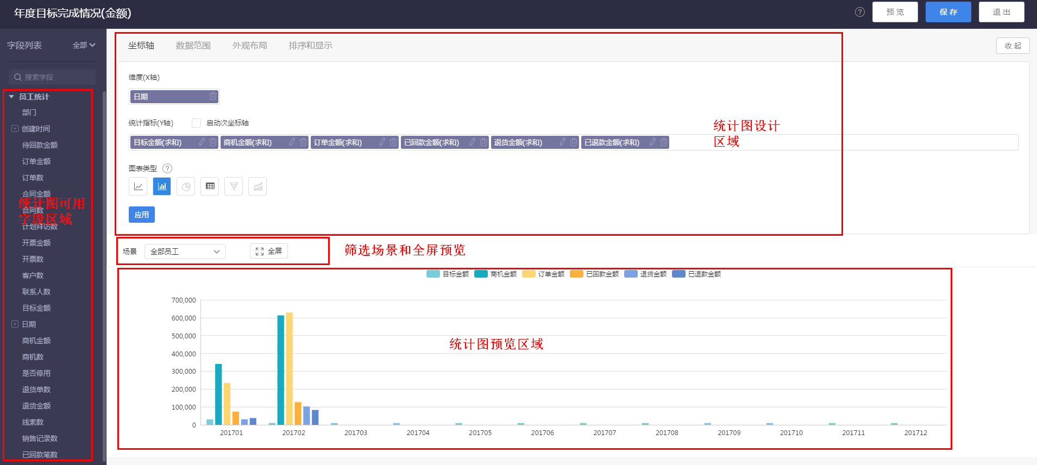Open the 排序和显示 tab
This screenshot has width=1037, height=465.
(310, 46)
